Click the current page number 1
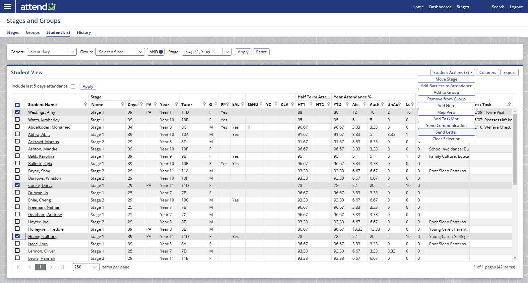This screenshot has width=528, height=283. (x=40, y=267)
